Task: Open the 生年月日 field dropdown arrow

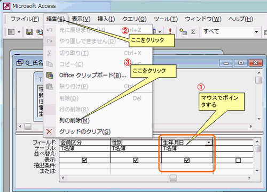Action: 209,143
